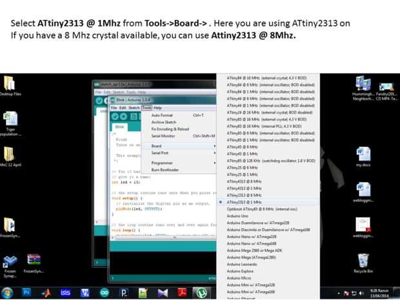Expand the Serial Port submenu
Viewport: 400px width, 300px height.
point(179,153)
